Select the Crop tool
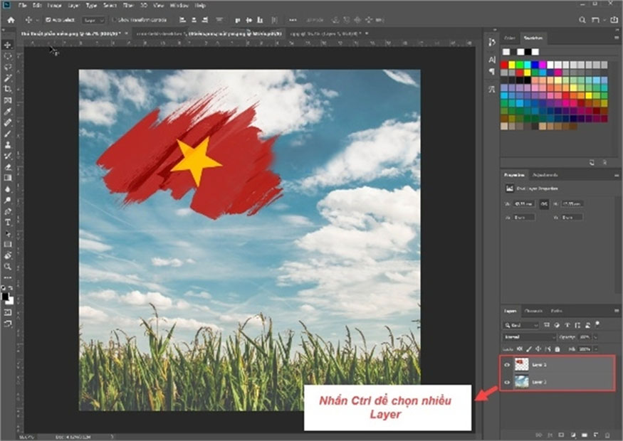 click(8, 89)
